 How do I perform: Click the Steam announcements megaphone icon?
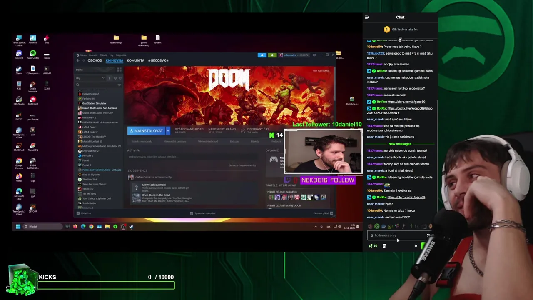click(x=262, y=55)
